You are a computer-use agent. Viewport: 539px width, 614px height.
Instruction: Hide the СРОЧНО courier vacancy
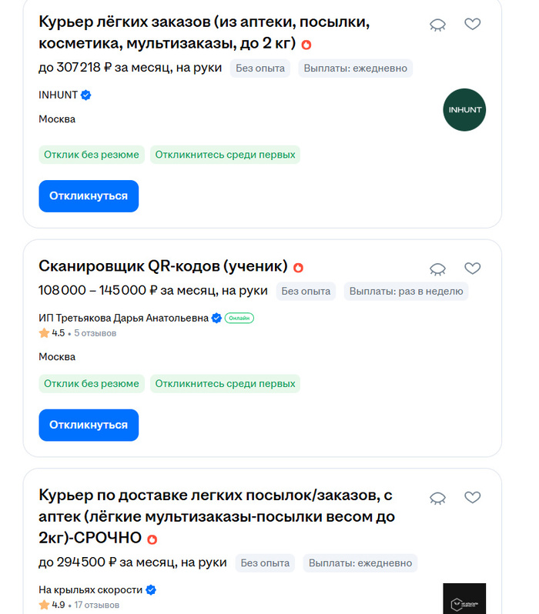(x=437, y=498)
